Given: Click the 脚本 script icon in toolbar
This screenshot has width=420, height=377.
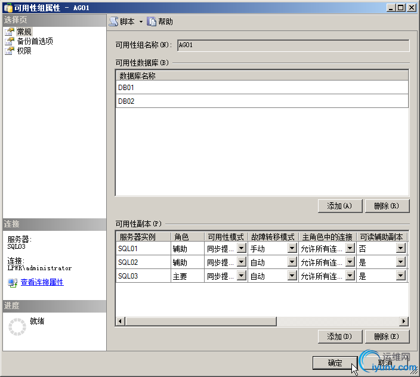Looking at the screenshot, I should tap(113, 21).
